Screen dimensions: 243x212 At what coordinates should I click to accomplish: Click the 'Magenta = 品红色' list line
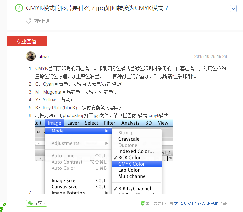[76, 92]
